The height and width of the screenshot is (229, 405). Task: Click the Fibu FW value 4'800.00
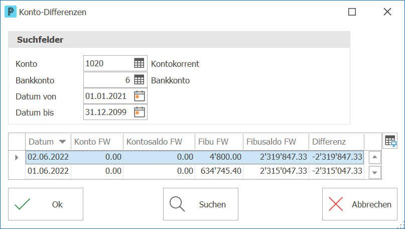pos(225,157)
